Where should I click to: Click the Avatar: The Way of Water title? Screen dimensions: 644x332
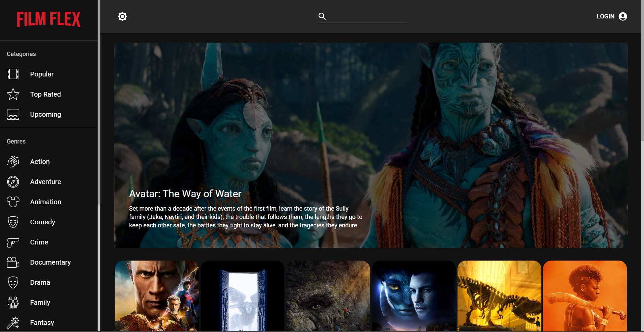(185, 194)
